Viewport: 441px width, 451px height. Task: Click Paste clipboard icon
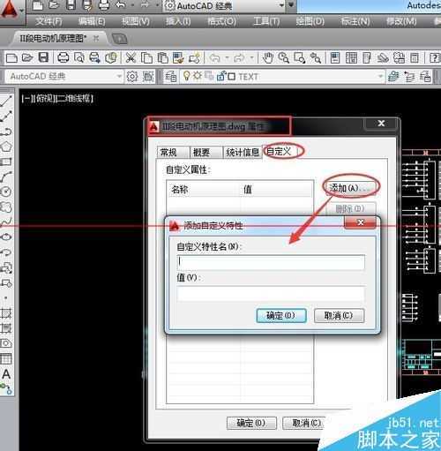pos(162,57)
